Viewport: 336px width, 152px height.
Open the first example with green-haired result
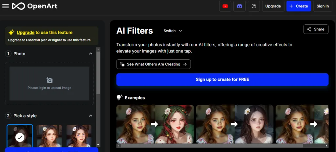(155, 124)
